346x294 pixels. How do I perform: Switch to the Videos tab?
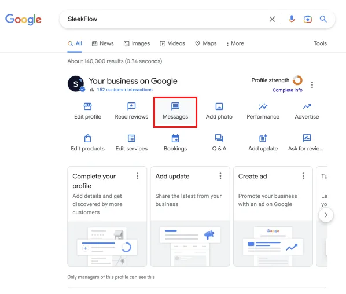(x=172, y=43)
